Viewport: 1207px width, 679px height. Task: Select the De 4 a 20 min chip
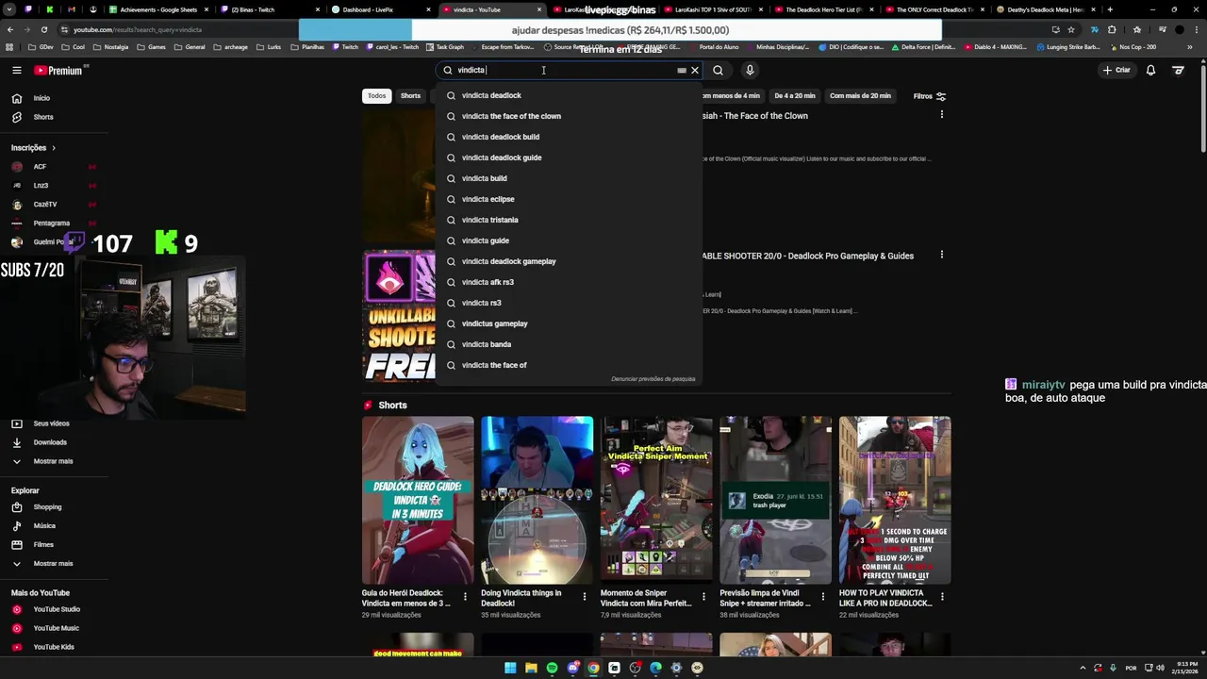coord(794,96)
